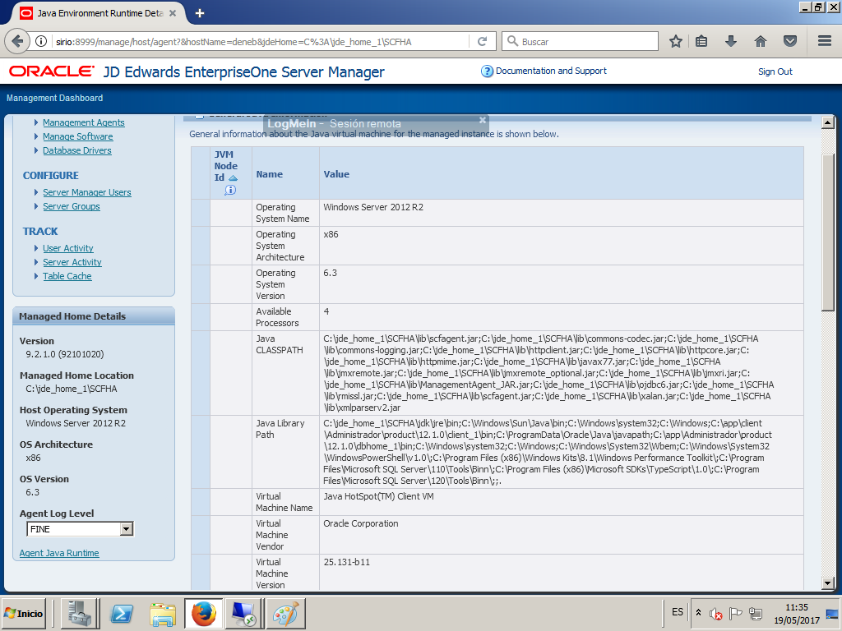Click the ES language indicator
The image size is (842, 631).
click(x=678, y=612)
